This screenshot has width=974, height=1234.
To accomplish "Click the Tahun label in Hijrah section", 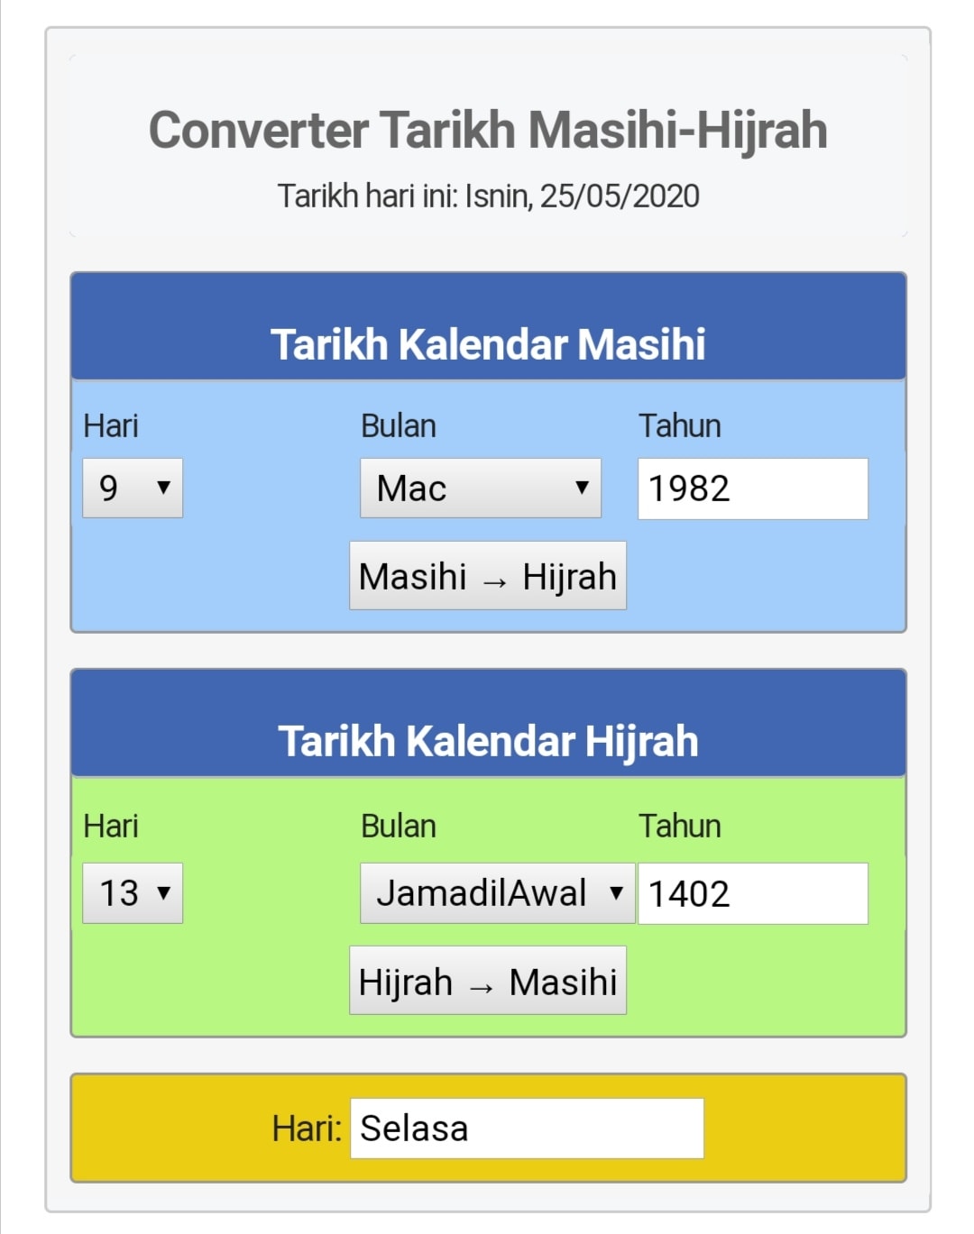I will coord(680,826).
